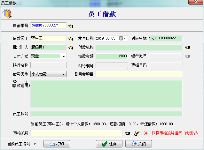Screen dimensions: 204x150
Task: Click the lookup hand icon beside 借款员工
Action: (x=71, y=39)
